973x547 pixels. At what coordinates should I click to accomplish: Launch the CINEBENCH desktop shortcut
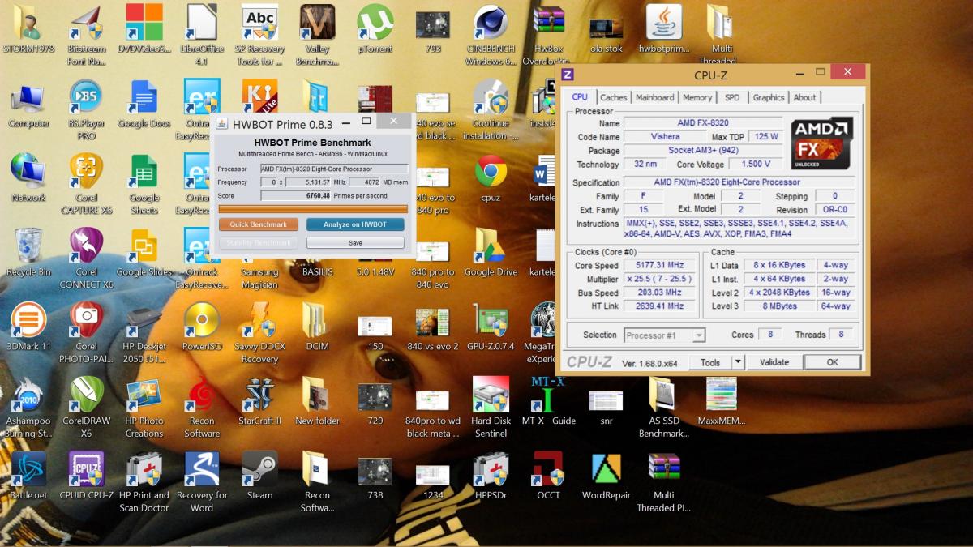pos(491,36)
